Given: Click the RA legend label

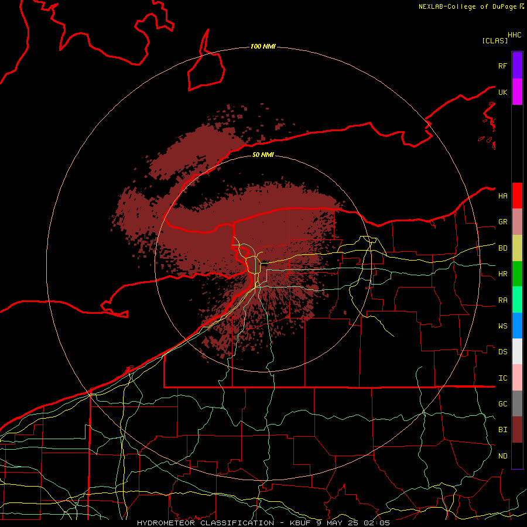Looking at the screenshot, I should [x=503, y=300].
